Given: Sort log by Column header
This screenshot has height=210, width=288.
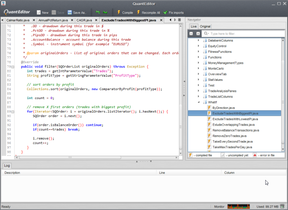Looking at the screenshot, I should coord(254,173).
